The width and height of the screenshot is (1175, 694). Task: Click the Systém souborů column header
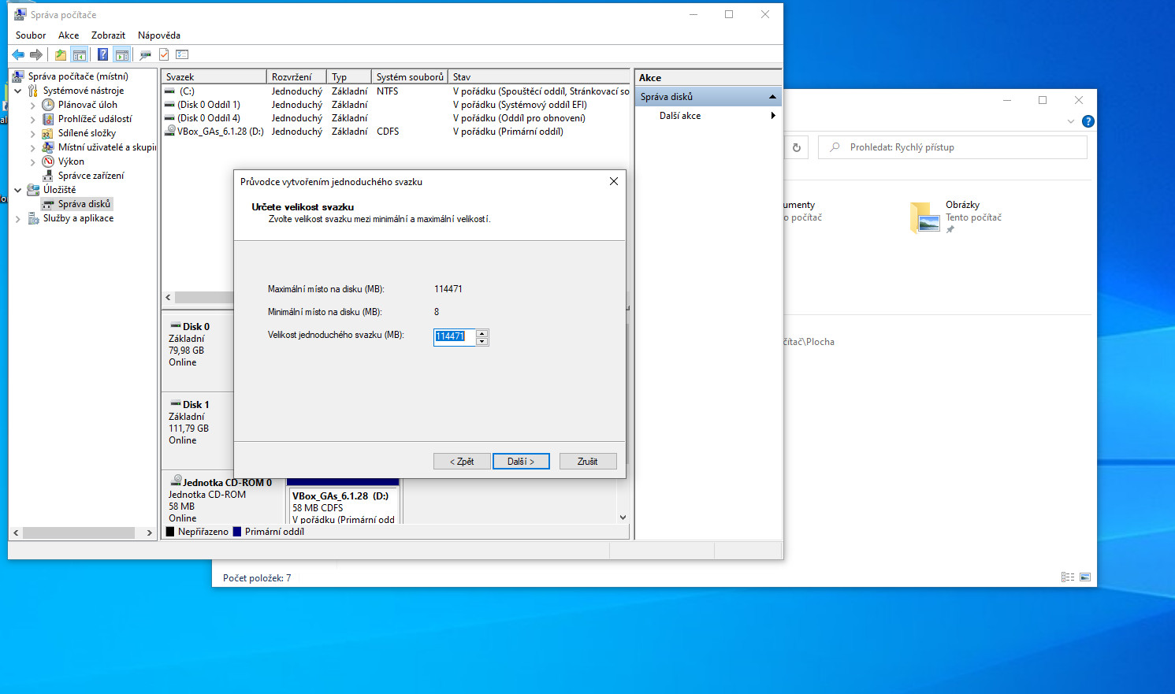[410, 77]
